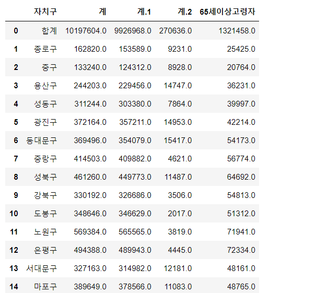Viewport: 316px width, 293px height.
Task: Click value 51312.0 for 도봉구
Action: 241,214
